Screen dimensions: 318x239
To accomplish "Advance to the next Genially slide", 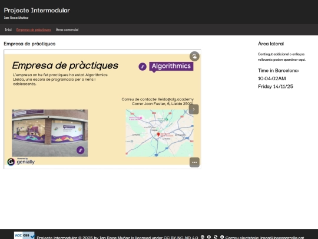I will [x=194, y=109].
